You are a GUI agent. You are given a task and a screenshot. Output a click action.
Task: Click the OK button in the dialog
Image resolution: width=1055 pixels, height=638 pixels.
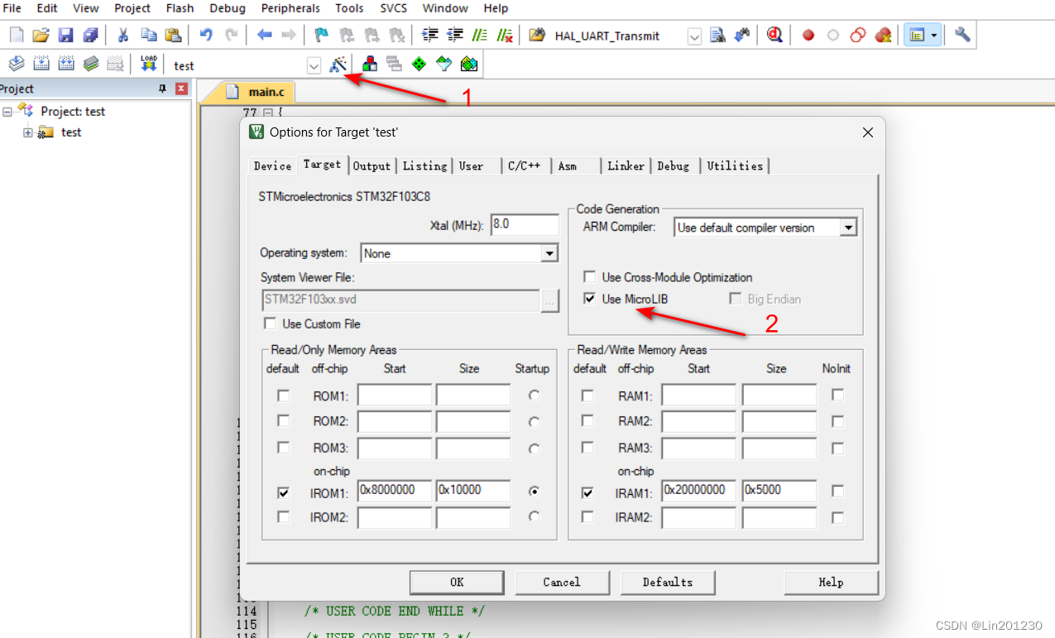click(x=457, y=582)
